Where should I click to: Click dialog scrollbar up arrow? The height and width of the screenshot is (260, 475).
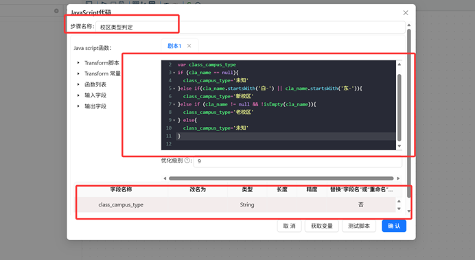[409, 25]
